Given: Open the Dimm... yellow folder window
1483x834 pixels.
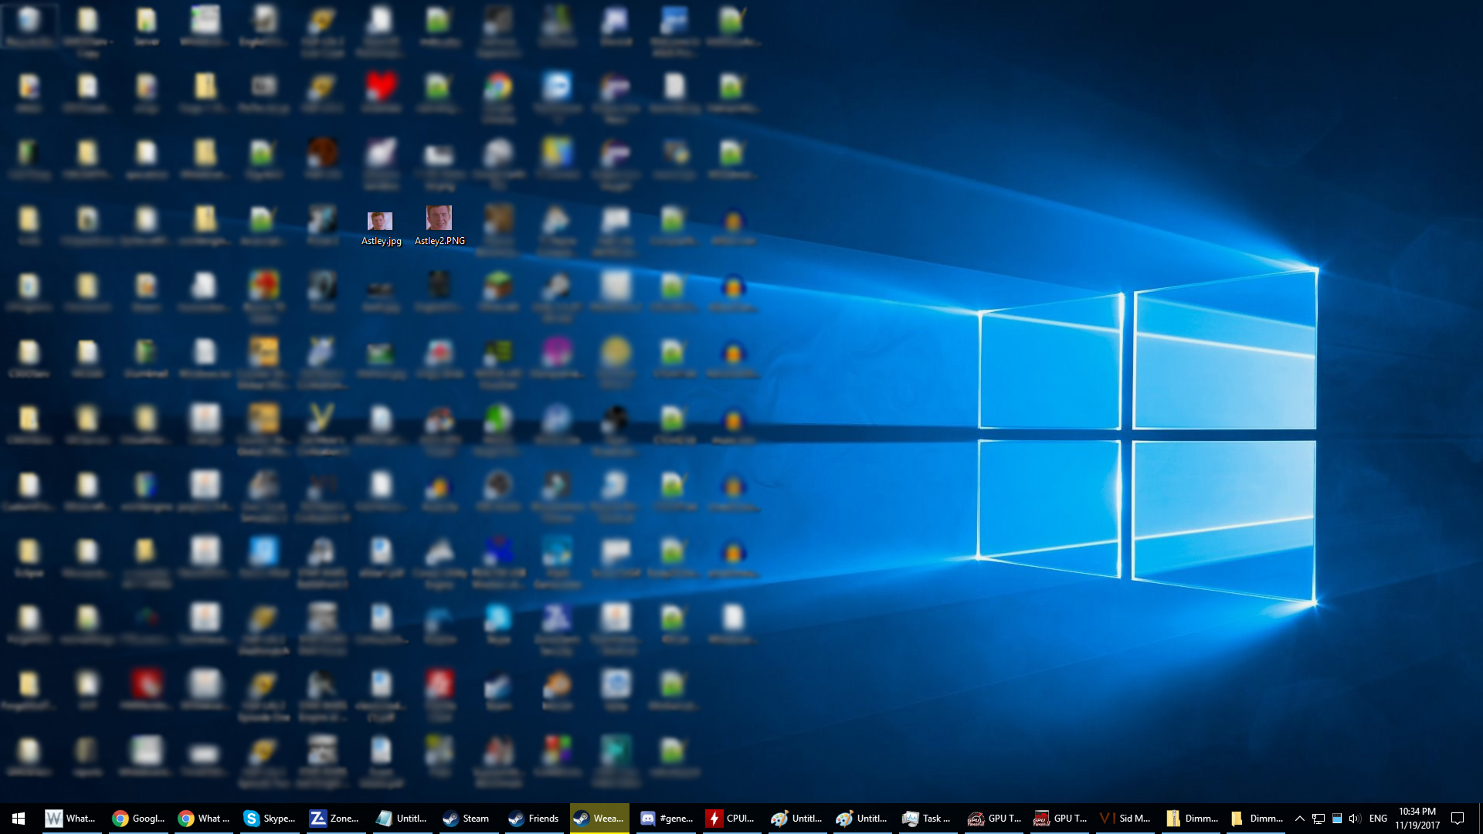Looking at the screenshot, I should (x=1257, y=819).
